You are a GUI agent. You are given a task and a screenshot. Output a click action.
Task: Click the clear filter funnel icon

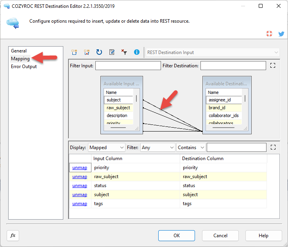(x=124, y=52)
